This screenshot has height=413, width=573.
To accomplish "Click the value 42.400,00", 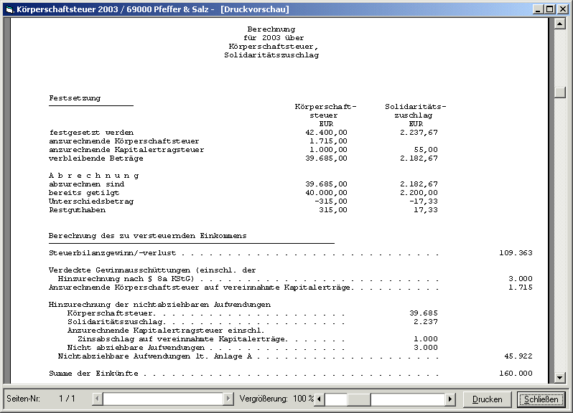I will [326, 133].
